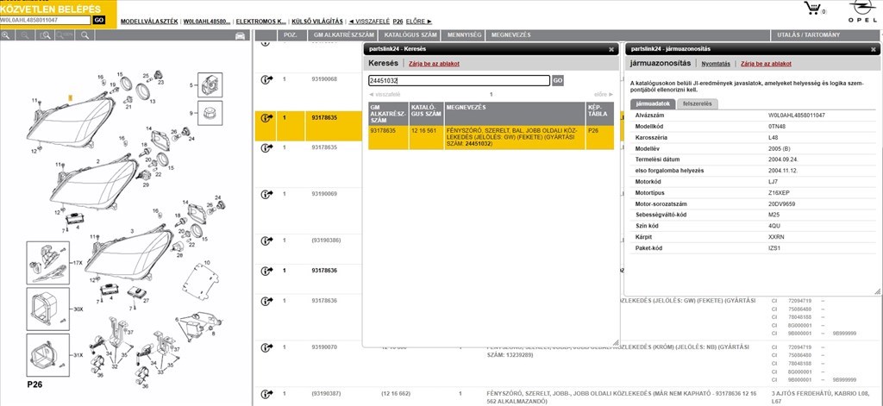Click the 100% zoom reset icon

tap(64, 35)
